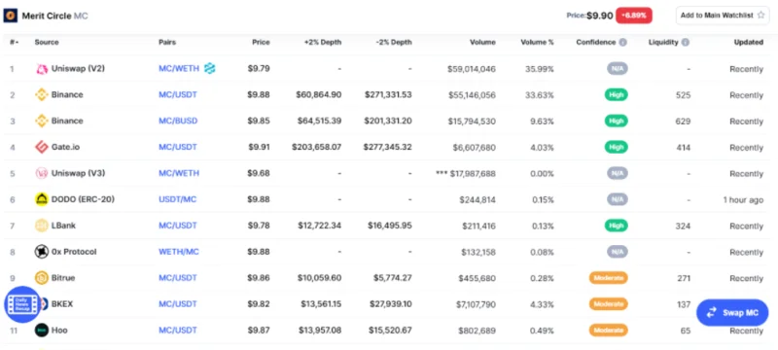Click the Bitrue source name
Image resolution: width=778 pixels, height=350 pixels.
click(63, 278)
